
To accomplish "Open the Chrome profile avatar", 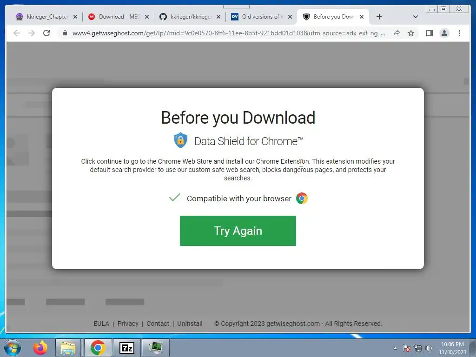I will 444,33.
